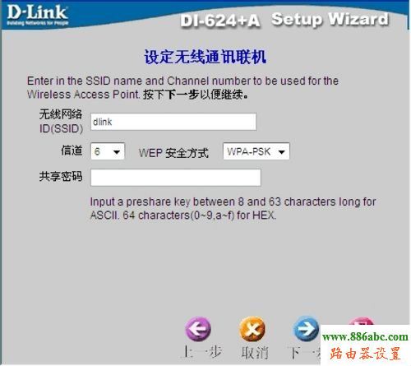411x366 pixels.
Task: Click the 设定无线通讯联机 page heading
Action: (x=205, y=57)
